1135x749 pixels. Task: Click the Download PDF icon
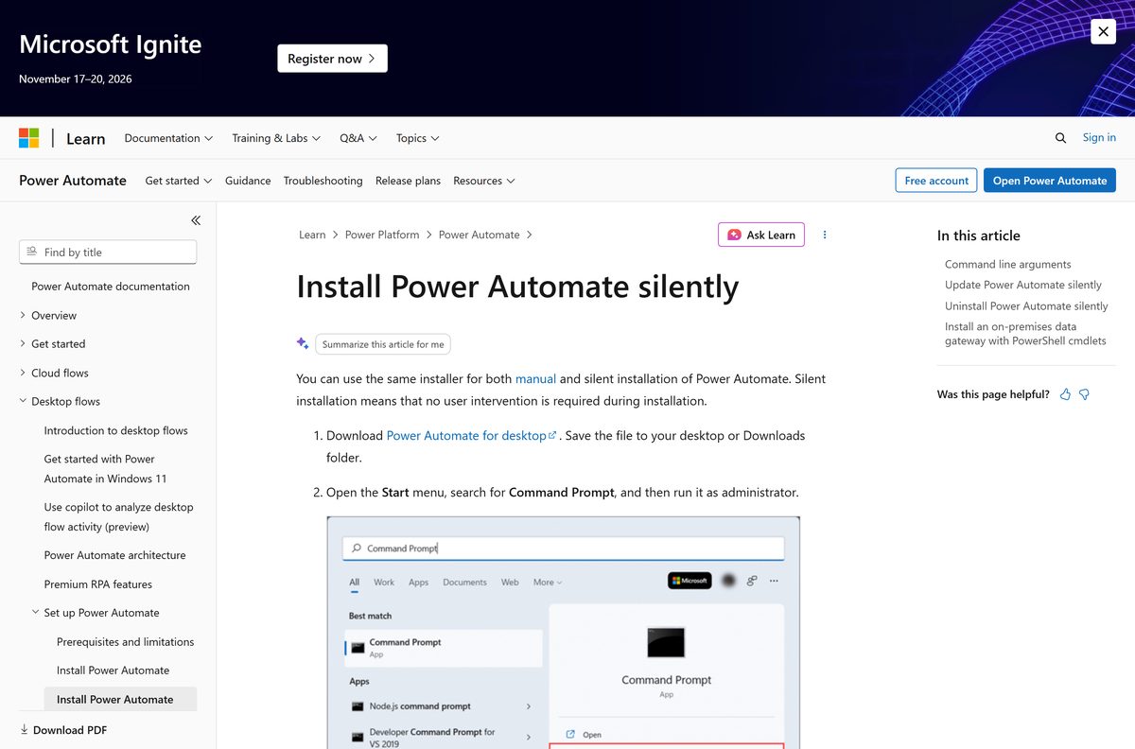(x=25, y=730)
